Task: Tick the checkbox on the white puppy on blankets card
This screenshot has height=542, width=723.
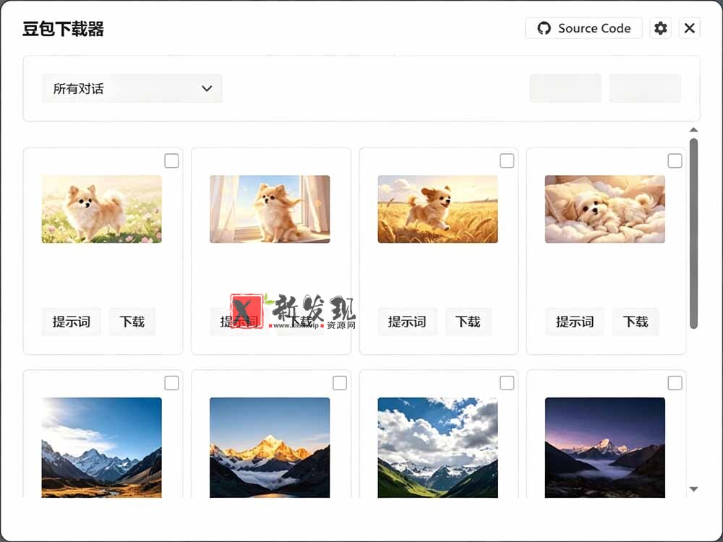Action: pos(675,161)
